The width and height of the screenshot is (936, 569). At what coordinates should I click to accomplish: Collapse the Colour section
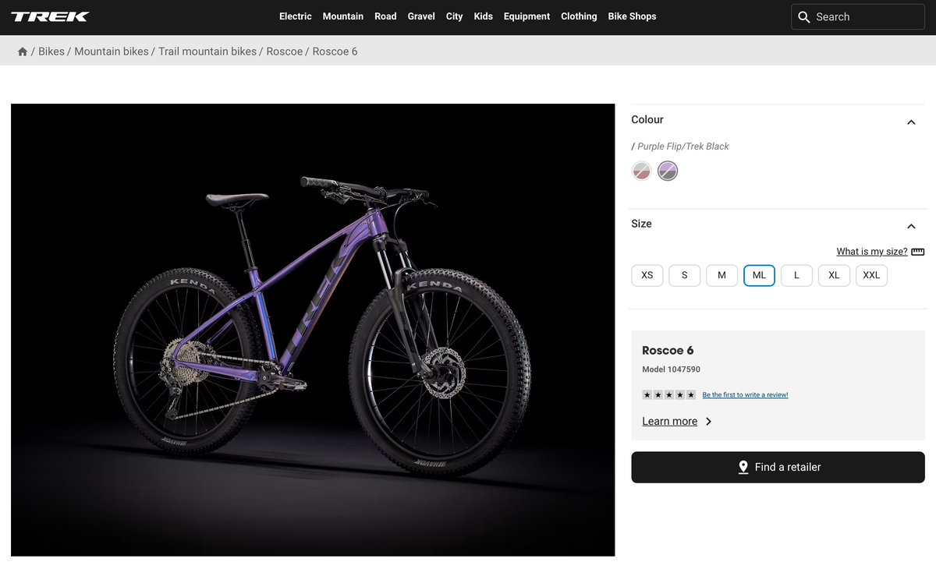coord(911,122)
